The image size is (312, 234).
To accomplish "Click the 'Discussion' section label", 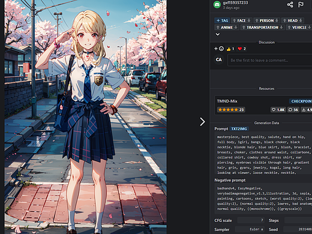I will (x=266, y=42).
